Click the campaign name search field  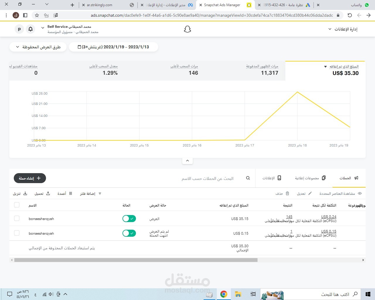[x=207, y=178]
